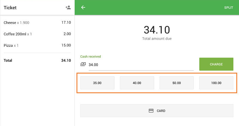Tap the 100.00 cash amount button

coord(216,83)
